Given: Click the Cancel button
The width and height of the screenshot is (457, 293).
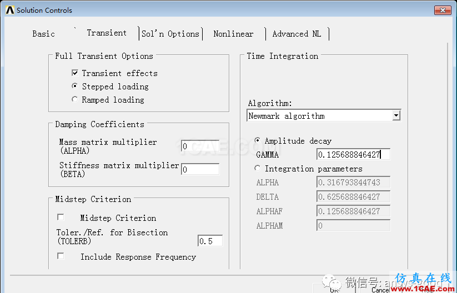Looking at the screenshot, I should pos(380,289).
